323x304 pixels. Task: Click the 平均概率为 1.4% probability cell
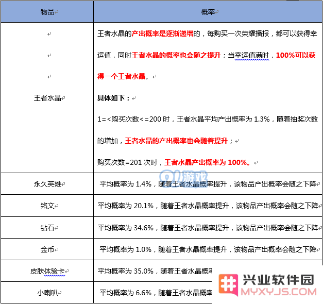click(208, 184)
